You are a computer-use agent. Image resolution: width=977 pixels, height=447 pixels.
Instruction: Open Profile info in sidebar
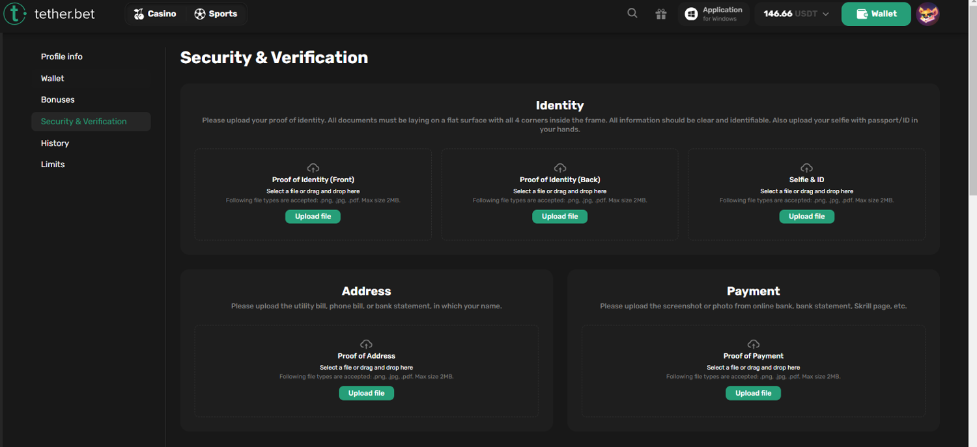pos(62,57)
